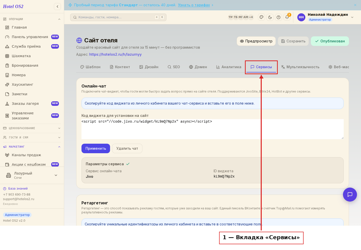Open Бронирования section
The image size is (361, 250).
(x=32, y=65)
